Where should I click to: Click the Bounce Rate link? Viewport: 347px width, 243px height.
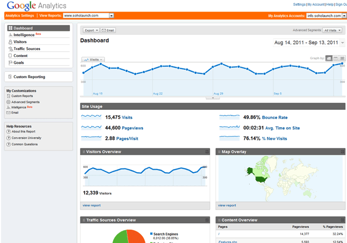click(x=276, y=117)
